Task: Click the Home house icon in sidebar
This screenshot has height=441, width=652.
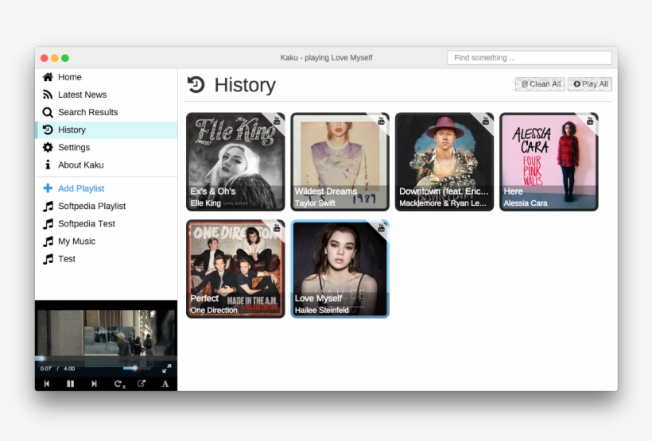Action: (x=48, y=77)
